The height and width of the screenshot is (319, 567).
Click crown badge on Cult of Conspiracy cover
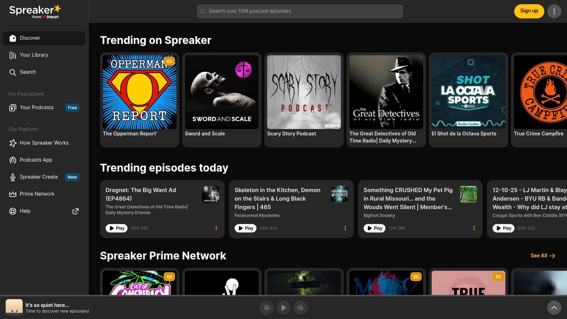(169, 276)
